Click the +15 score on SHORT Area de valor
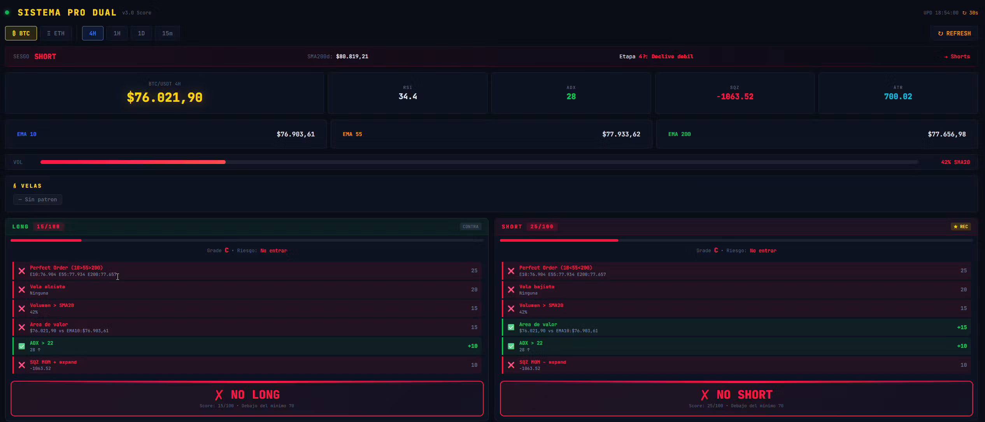 [x=962, y=327]
